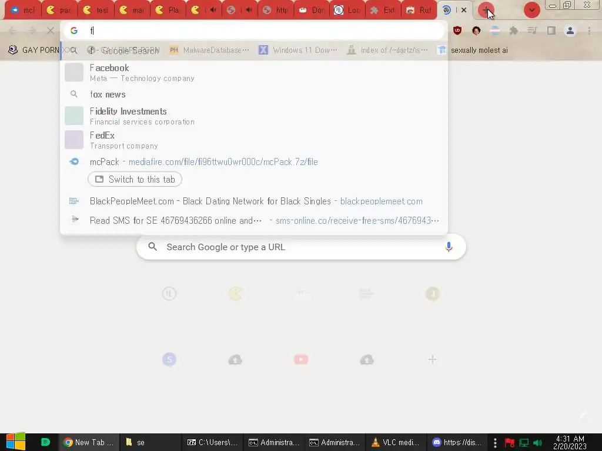Click the 'Switch to this tab' button
The height and width of the screenshot is (451, 602).
tap(135, 180)
